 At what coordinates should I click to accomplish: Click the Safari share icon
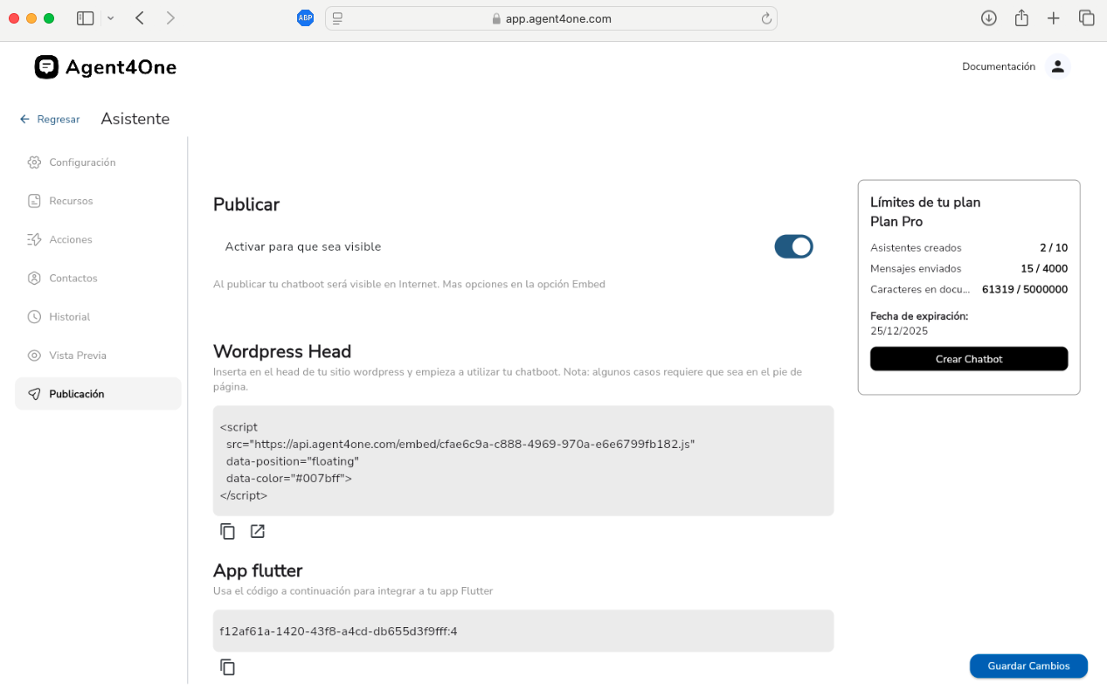[x=1021, y=18]
